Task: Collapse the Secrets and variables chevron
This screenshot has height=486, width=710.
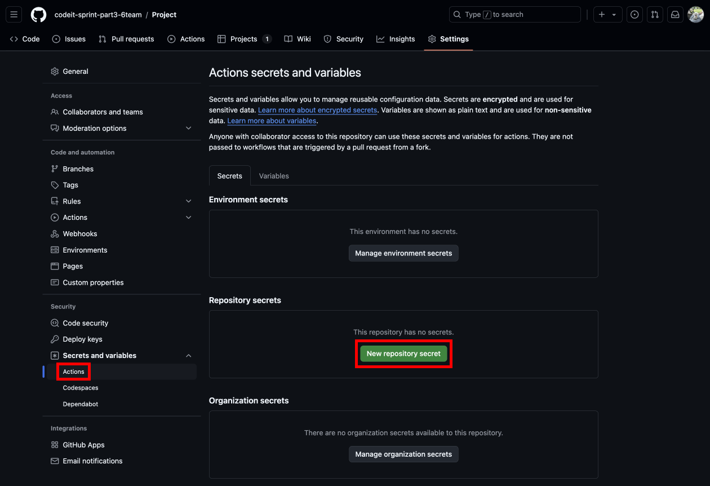Action: click(189, 356)
